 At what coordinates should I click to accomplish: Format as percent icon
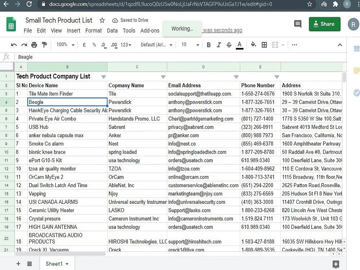click(x=94, y=45)
